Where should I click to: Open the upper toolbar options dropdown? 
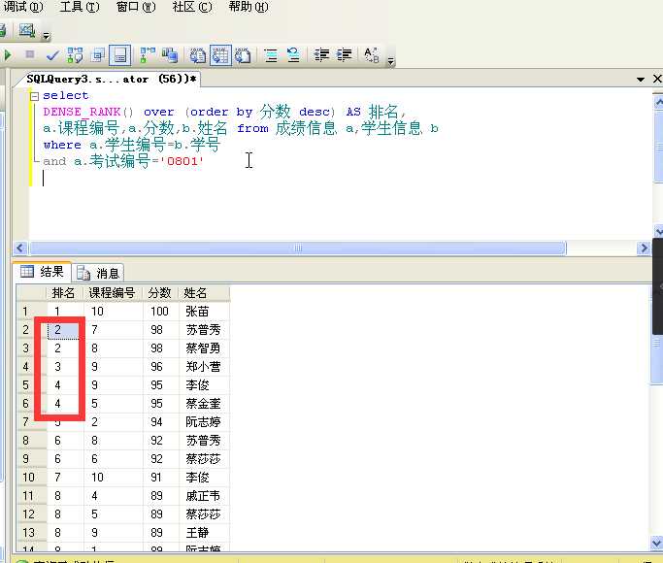(46, 36)
